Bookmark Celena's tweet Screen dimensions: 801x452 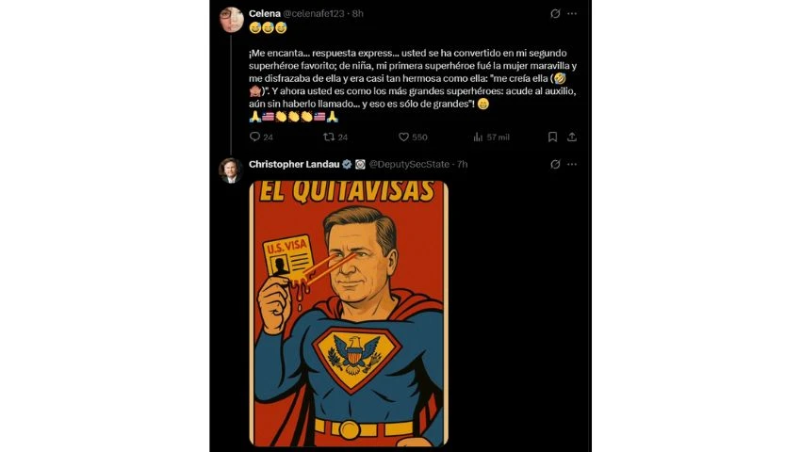click(x=553, y=137)
